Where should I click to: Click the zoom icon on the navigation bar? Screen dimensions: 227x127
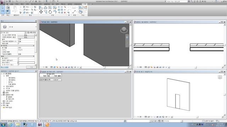127,38
